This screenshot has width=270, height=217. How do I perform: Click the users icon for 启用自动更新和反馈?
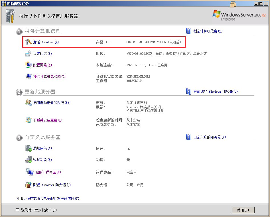tap(29, 103)
